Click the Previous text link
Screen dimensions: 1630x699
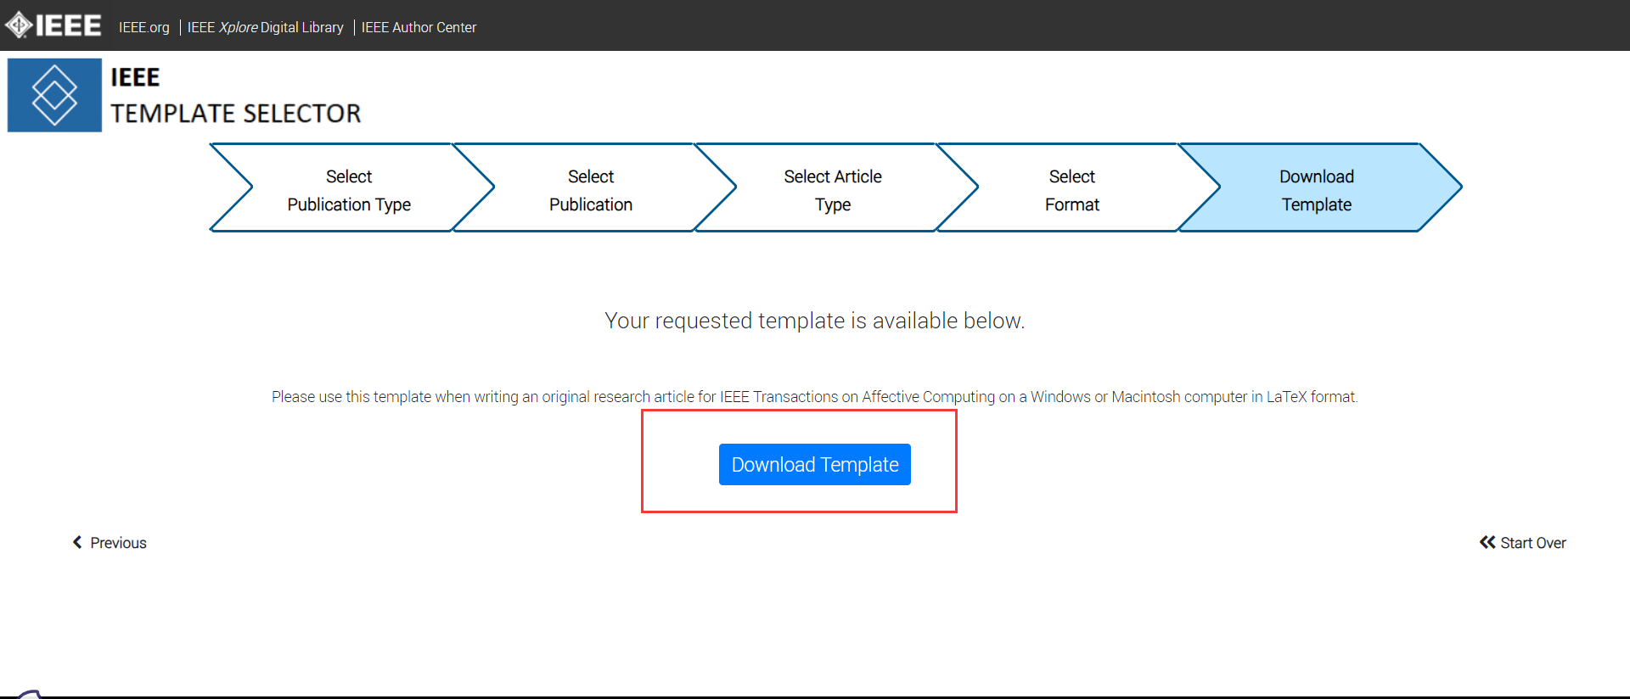click(x=118, y=543)
